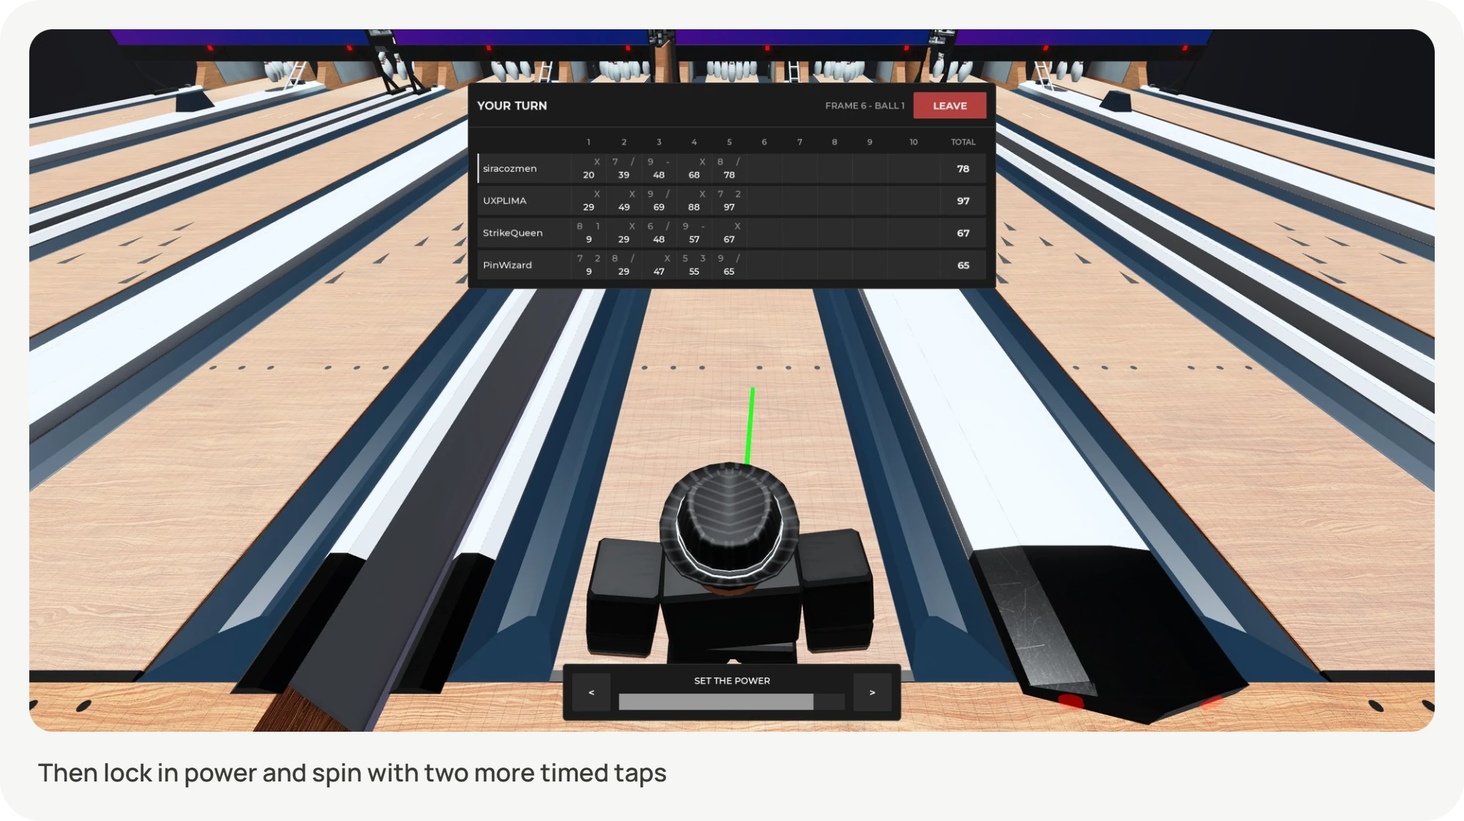
Task: Click the frame 10 column header
Action: click(x=913, y=142)
